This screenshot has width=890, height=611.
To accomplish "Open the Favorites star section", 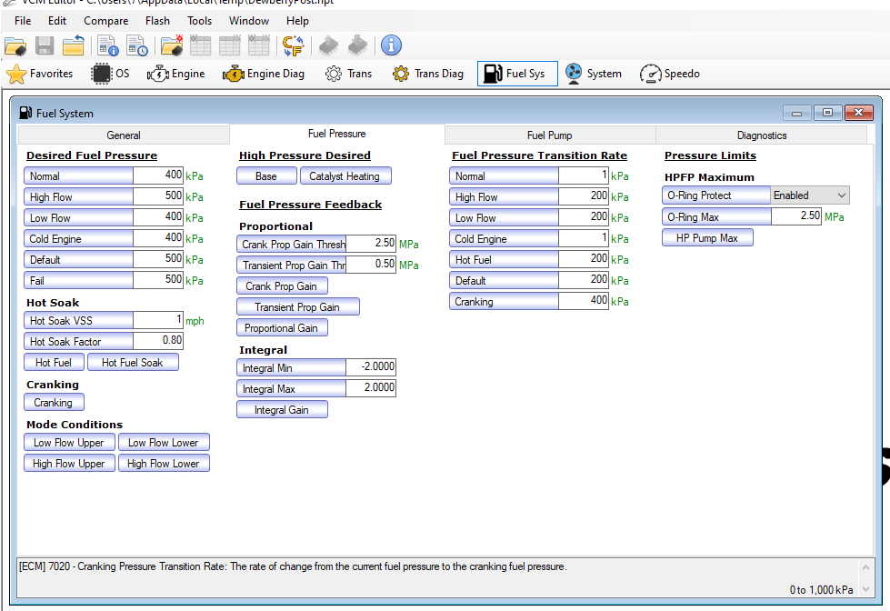I will pos(41,74).
